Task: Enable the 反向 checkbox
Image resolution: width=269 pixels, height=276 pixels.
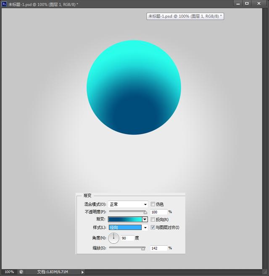Action: tap(153, 220)
